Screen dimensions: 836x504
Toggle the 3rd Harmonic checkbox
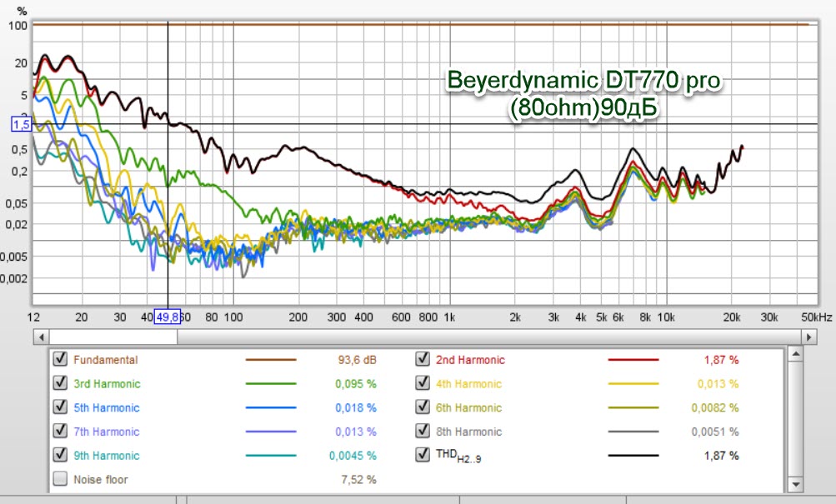click(60, 384)
